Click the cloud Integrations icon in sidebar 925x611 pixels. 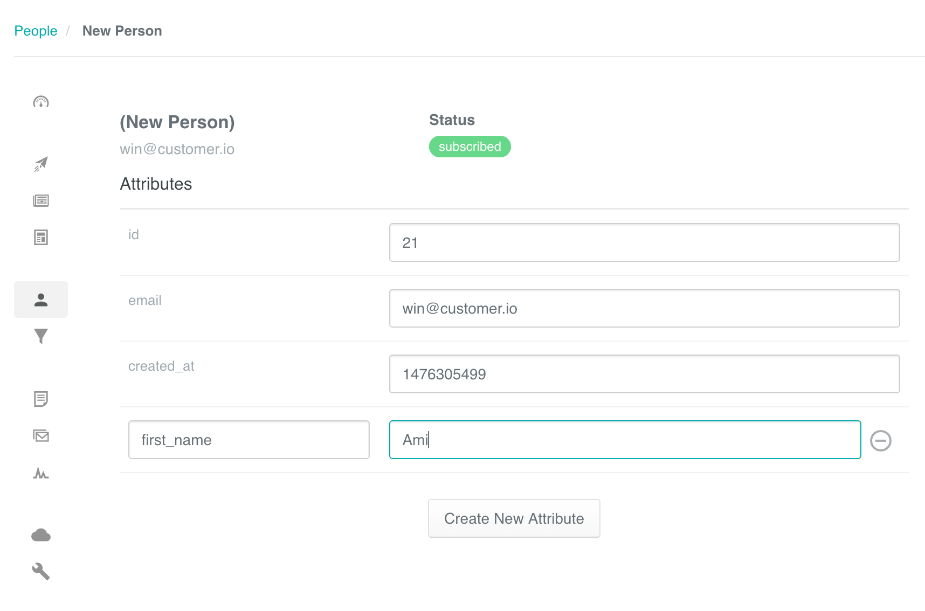(41, 535)
